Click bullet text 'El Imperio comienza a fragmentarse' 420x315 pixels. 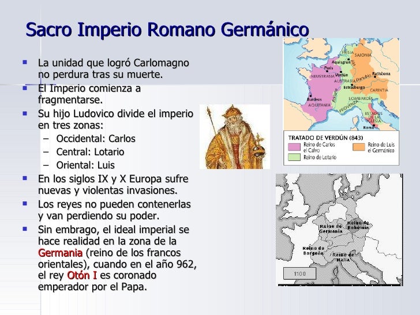pos(89,94)
